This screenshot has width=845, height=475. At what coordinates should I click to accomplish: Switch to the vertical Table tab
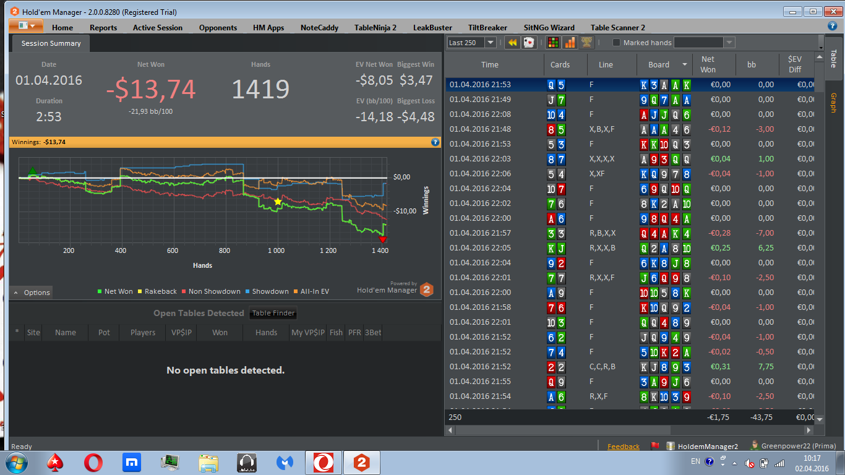coord(834,58)
